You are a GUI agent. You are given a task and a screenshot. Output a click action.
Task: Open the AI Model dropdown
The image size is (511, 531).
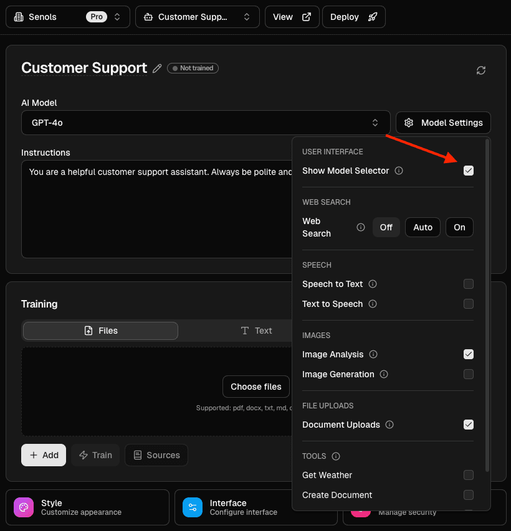[x=206, y=123]
